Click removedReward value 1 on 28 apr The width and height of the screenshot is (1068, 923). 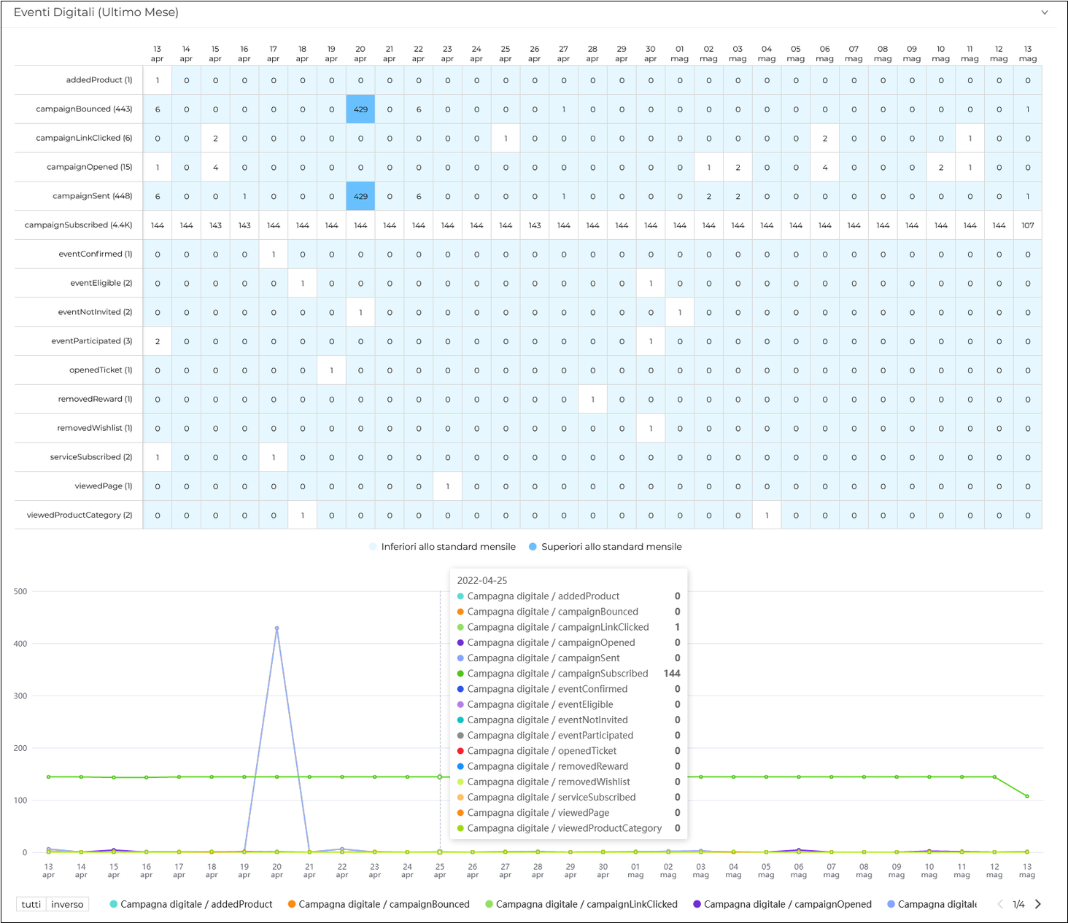coord(592,399)
